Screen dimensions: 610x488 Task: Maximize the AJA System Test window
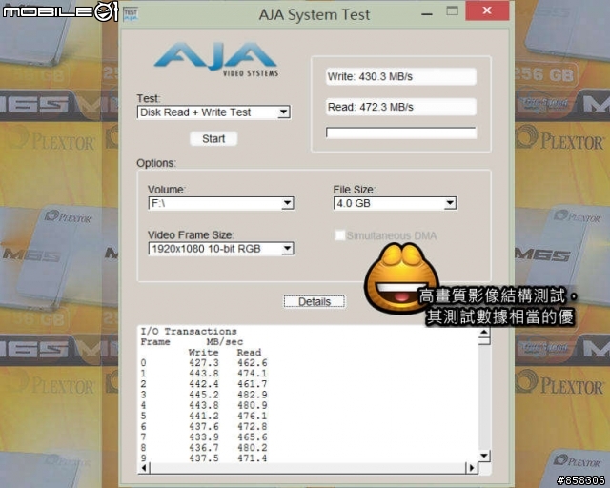452,10
